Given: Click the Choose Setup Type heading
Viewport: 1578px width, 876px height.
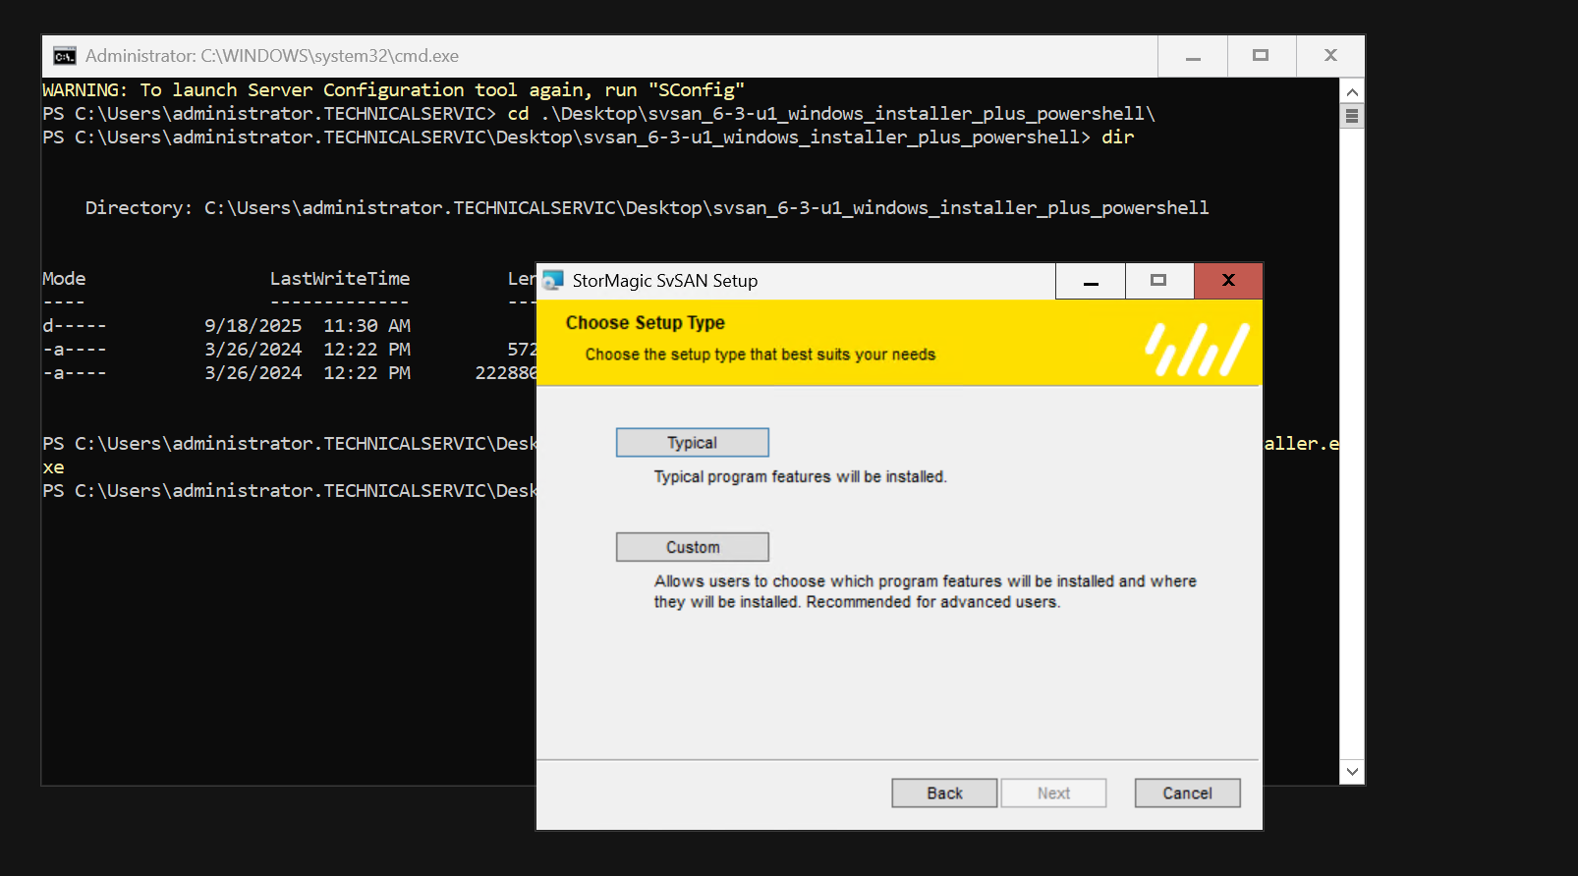Looking at the screenshot, I should click(646, 323).
